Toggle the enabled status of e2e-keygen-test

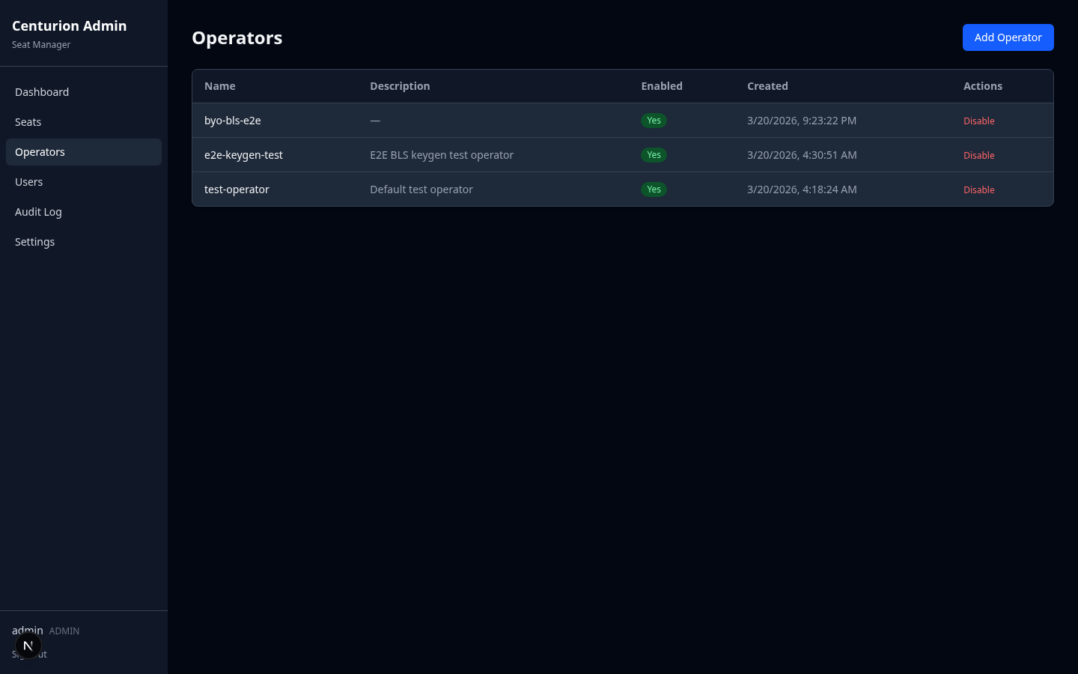654,155
